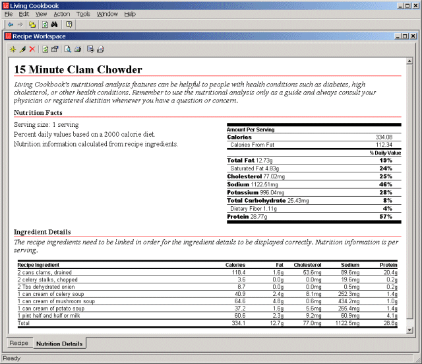Click the blue Back arrow in main toolbar
The width and height of the screenshot is (422, 364).
pos(11,24)
